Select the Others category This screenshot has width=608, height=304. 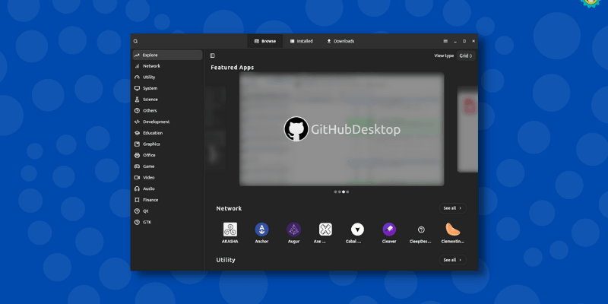[x=167, y=111]
